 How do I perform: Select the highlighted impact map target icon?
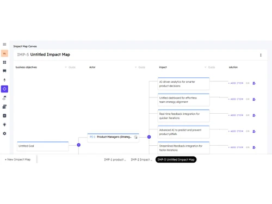tap(4, 89)
